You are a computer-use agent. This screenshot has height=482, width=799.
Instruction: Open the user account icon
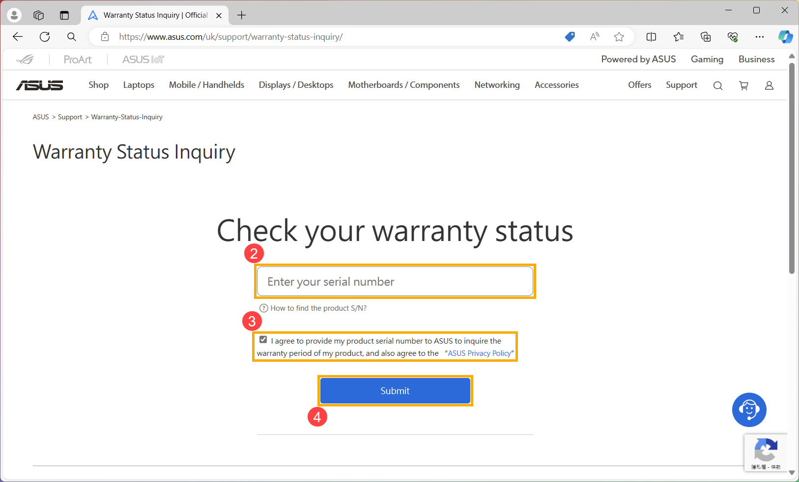[x=770, y=86]
